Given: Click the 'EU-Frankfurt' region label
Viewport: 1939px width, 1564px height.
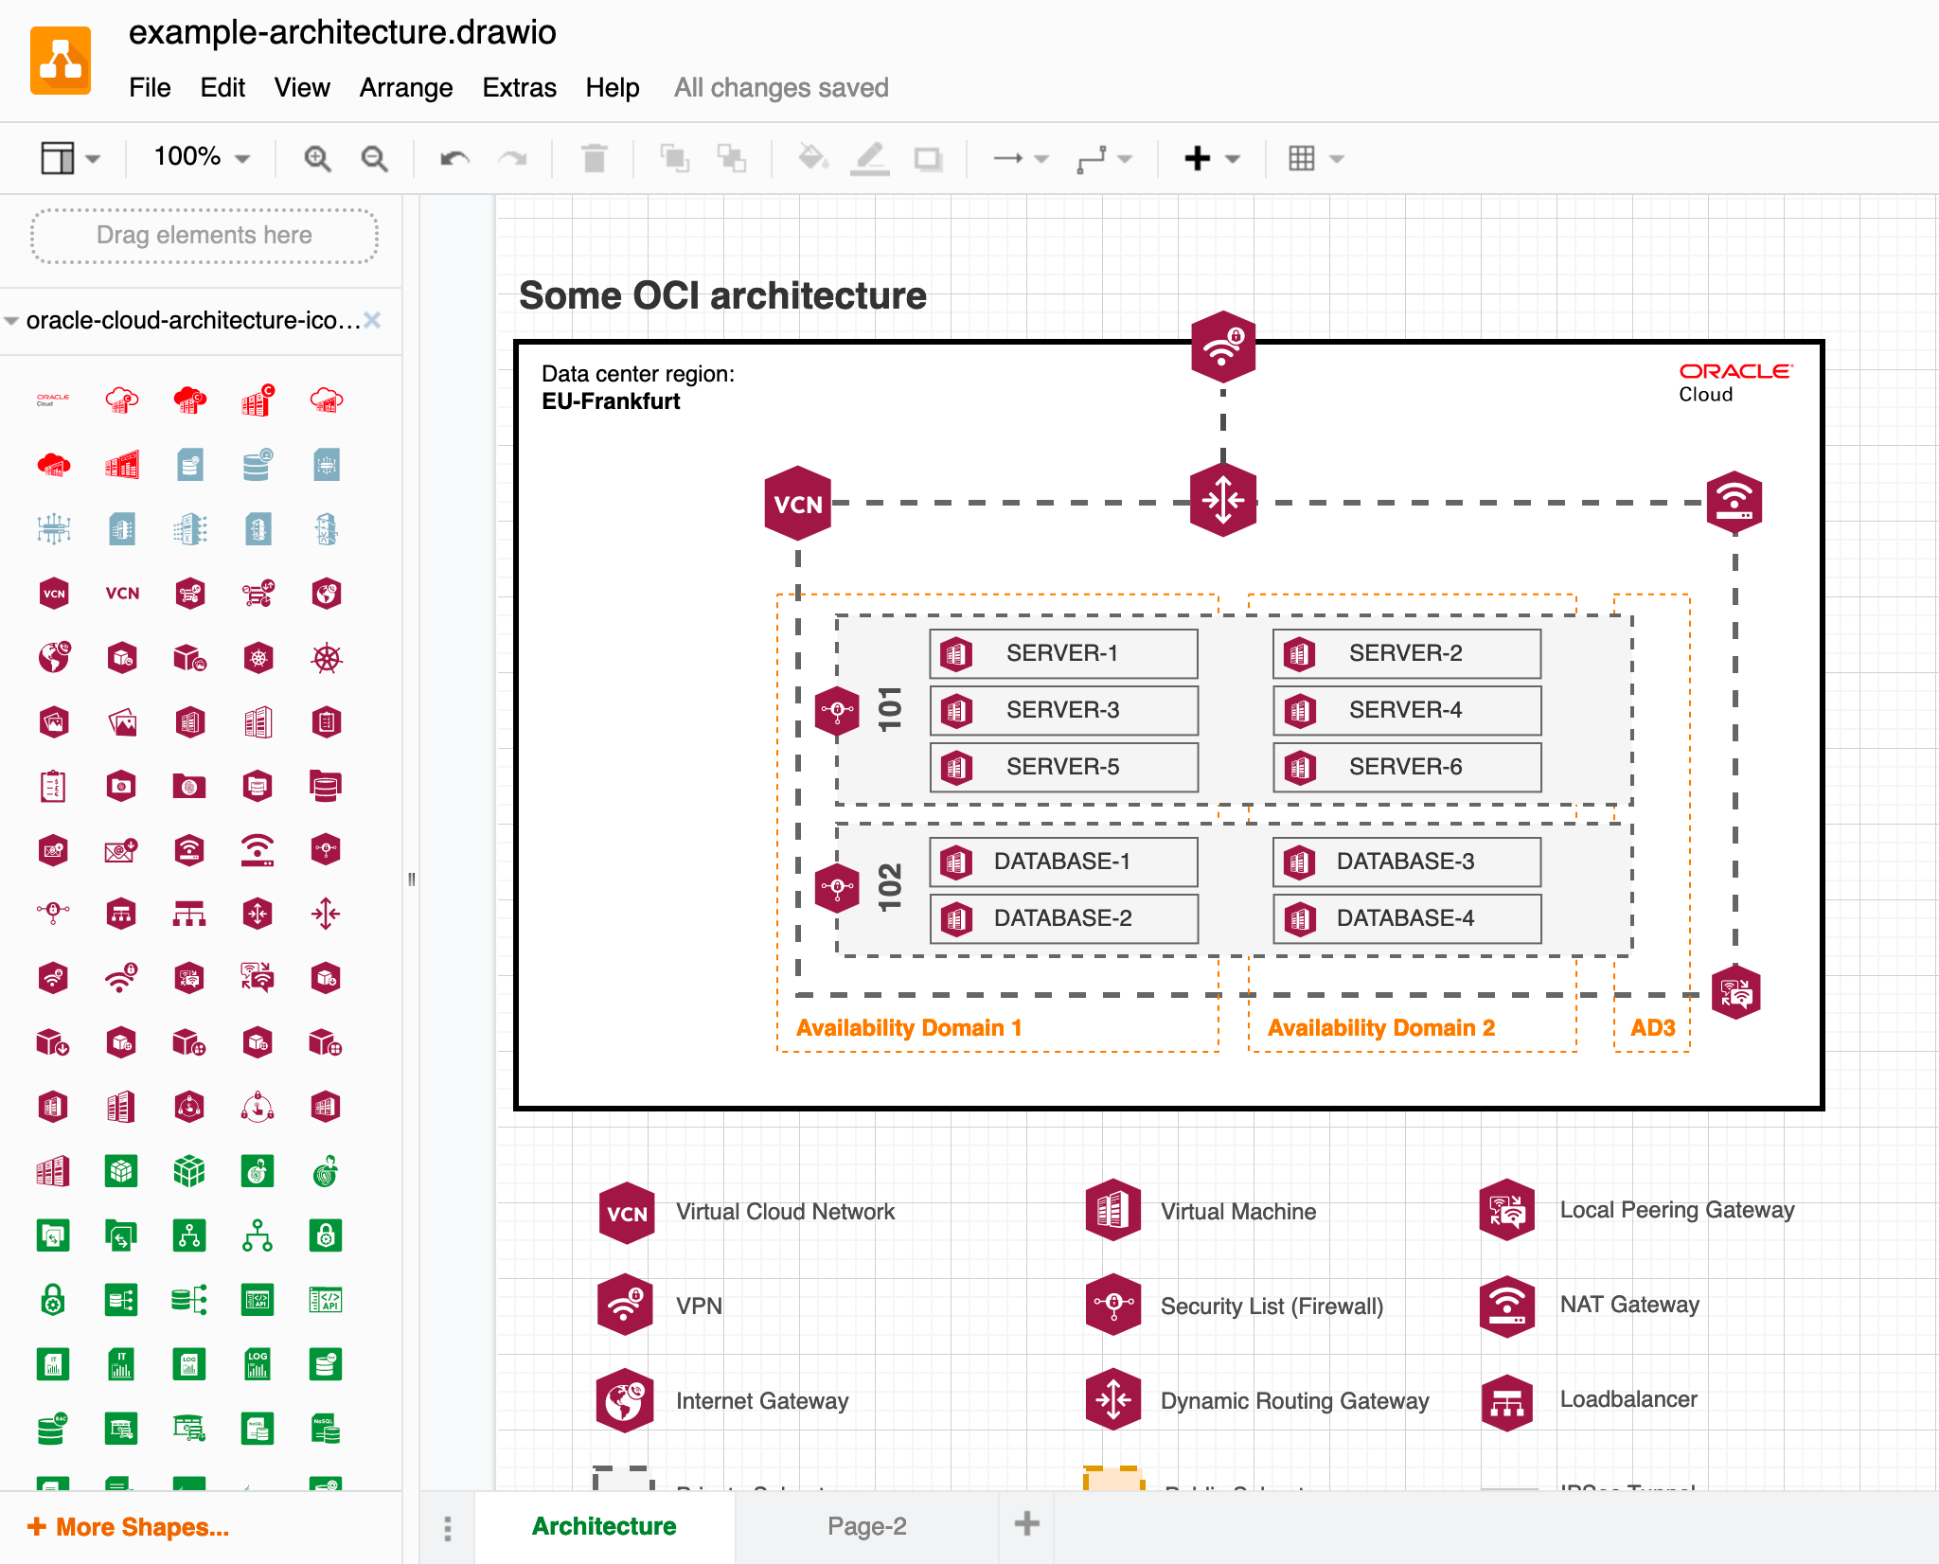Looking at the screenshot, I should point(611,401).
